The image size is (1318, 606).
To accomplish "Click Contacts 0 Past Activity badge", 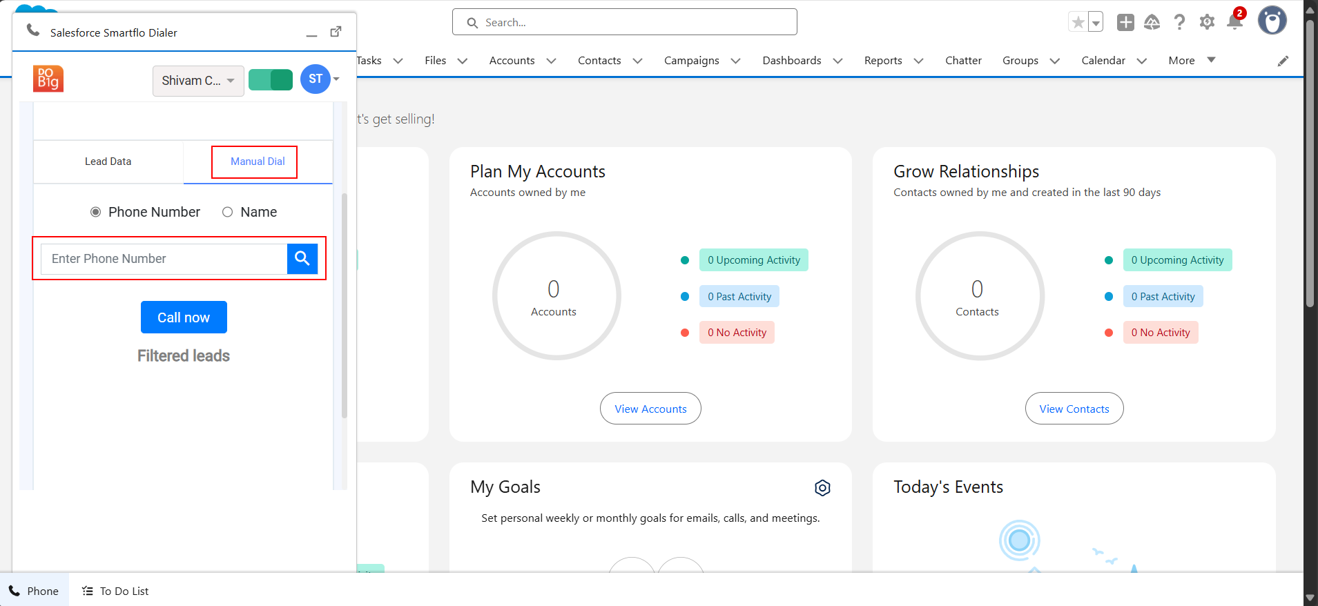I will 1163,297.
